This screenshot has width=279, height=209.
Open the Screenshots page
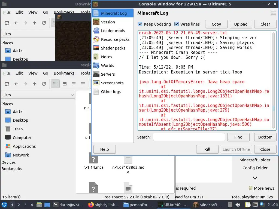tap(113, 83)
